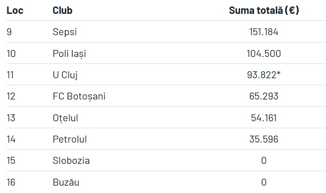Select the Sepsi club name
Viewport: 326px width, 193px height.
click(x=64, y=32)
